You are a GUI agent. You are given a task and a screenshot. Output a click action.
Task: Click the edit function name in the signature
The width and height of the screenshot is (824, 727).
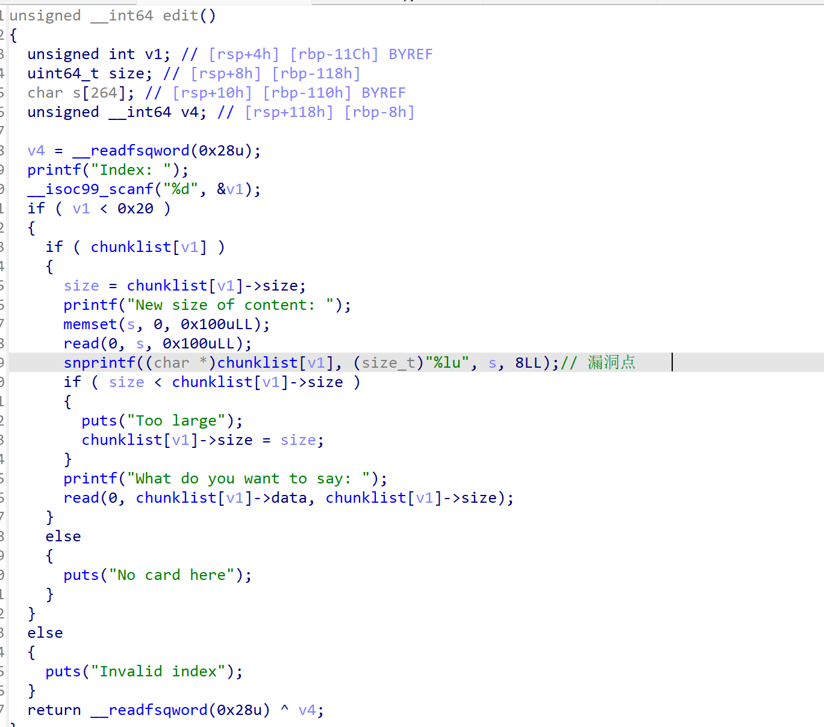[x=180, y=16]
